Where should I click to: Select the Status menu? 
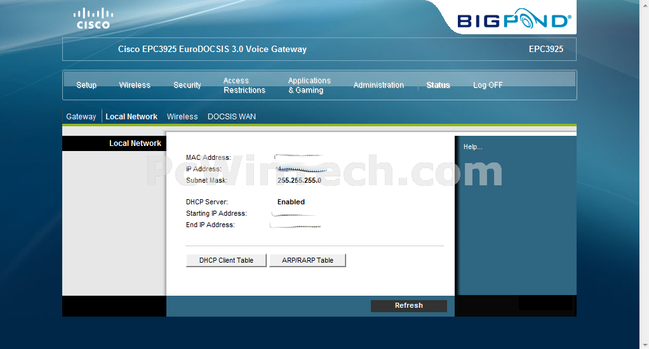438,85
